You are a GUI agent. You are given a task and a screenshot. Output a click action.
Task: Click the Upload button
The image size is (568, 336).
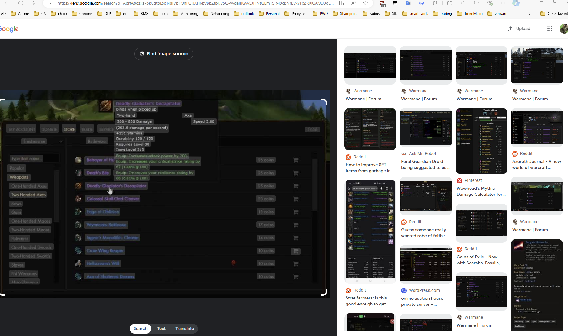tap(519, 28)
